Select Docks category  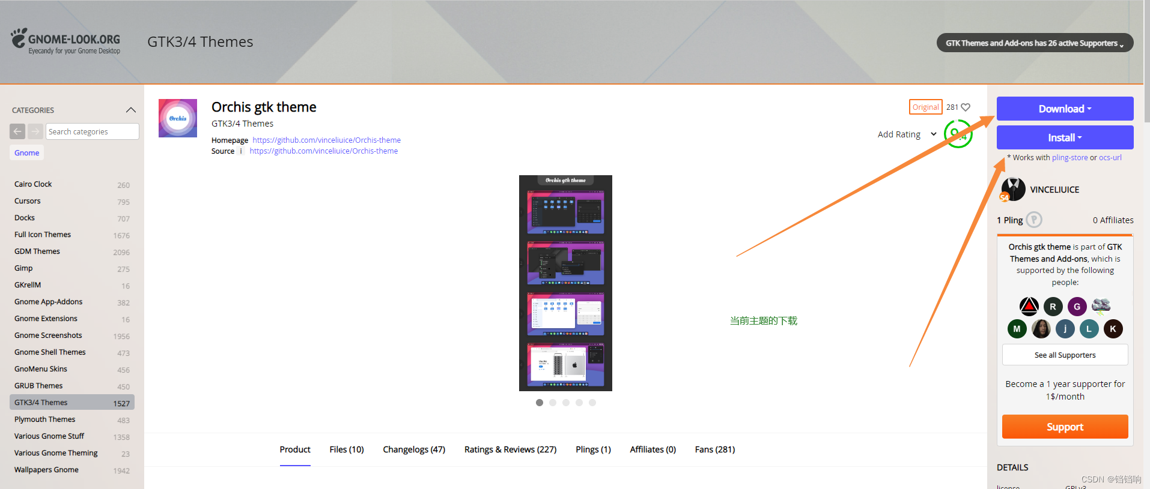(x=25, y=218)
